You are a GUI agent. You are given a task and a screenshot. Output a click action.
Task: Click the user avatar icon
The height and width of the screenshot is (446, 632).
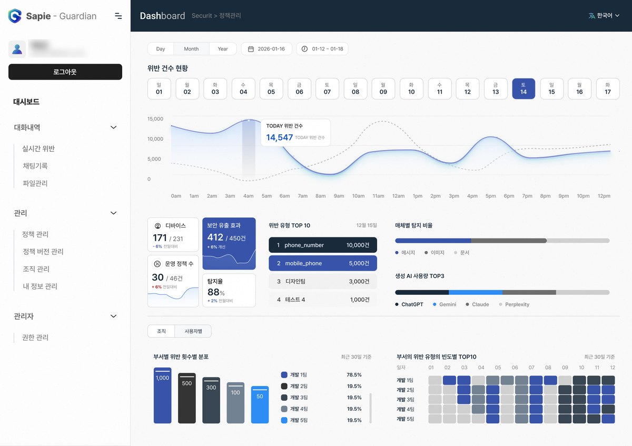17,49
